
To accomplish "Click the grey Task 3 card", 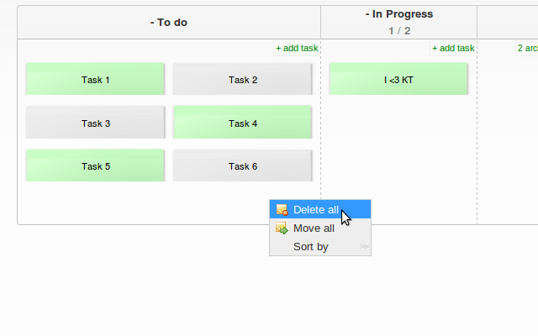I will [x=96, y=123].
